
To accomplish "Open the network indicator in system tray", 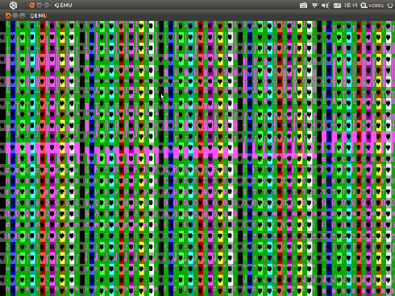I will click(314, 6).
